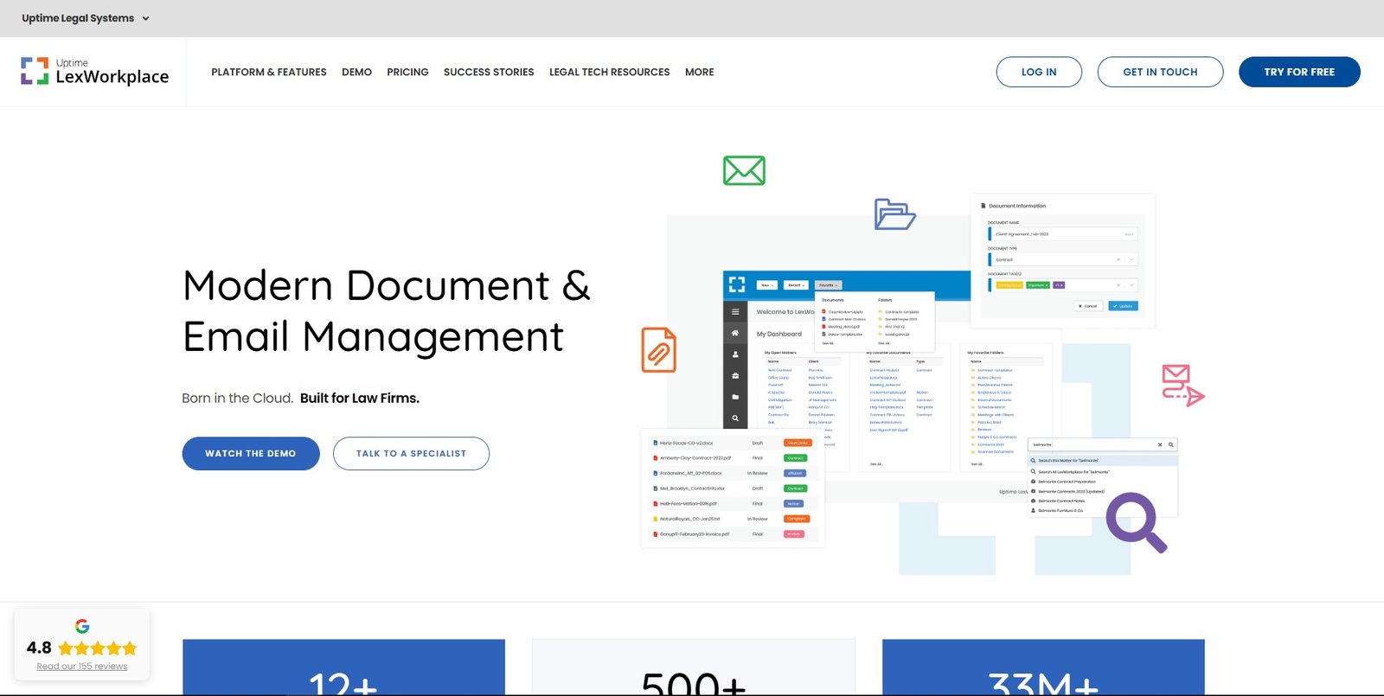1384x696 pixels.
Task: Open the Read our 155 reviews link
Action: (82, 667)
